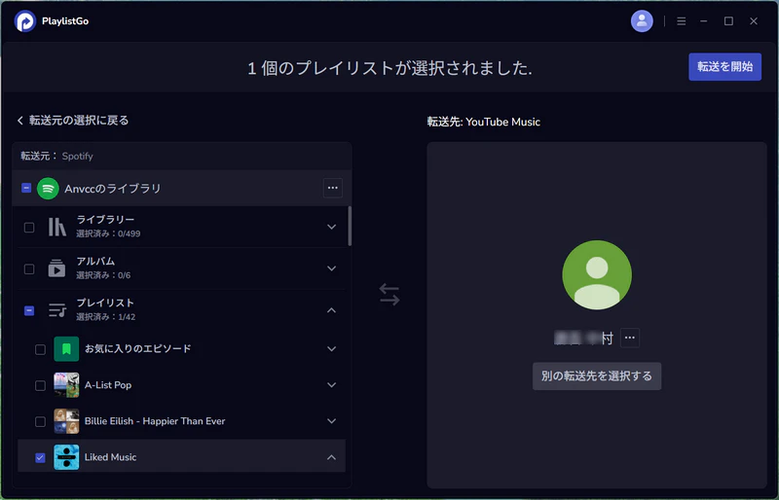Click Billie Eilish - Happier Than Ever name

coord(155,421)
